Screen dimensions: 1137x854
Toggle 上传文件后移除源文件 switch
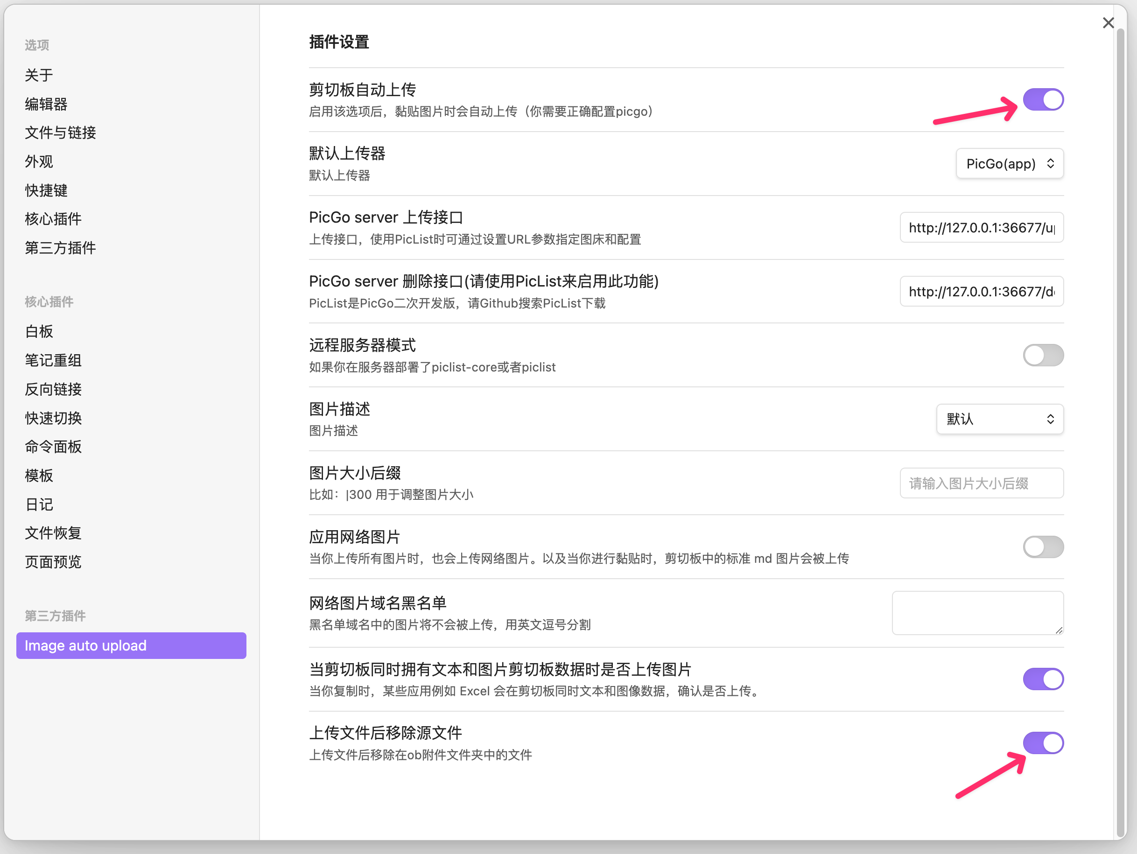1043,743
